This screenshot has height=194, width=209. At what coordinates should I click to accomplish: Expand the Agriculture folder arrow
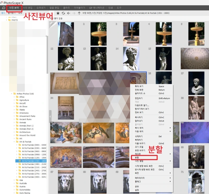pos(14,100)
